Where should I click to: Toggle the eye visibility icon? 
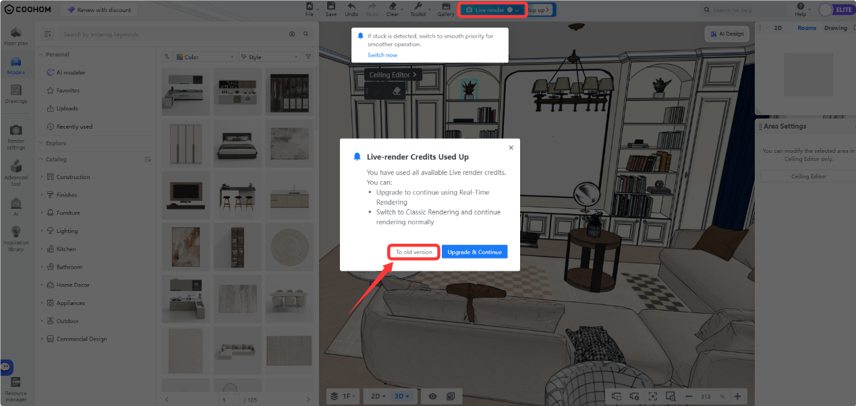432,396
